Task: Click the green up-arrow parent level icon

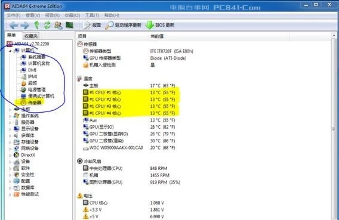Action: pyautogui.click(x=37, y=25)
